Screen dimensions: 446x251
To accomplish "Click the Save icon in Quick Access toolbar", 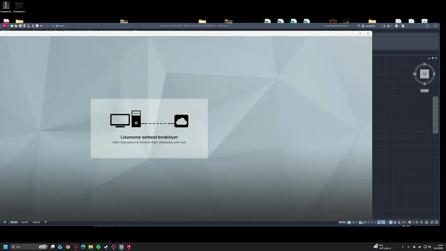I will (x=20, y=25).
